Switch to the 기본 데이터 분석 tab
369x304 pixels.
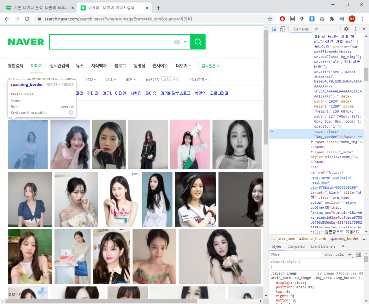pos(40,8)
